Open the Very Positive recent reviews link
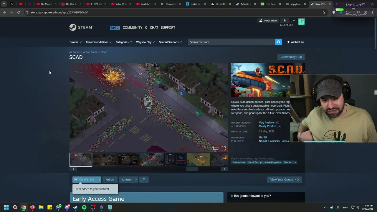Image resolution: width=377 pixels, height=212 pixels. (x=266, y=122)
